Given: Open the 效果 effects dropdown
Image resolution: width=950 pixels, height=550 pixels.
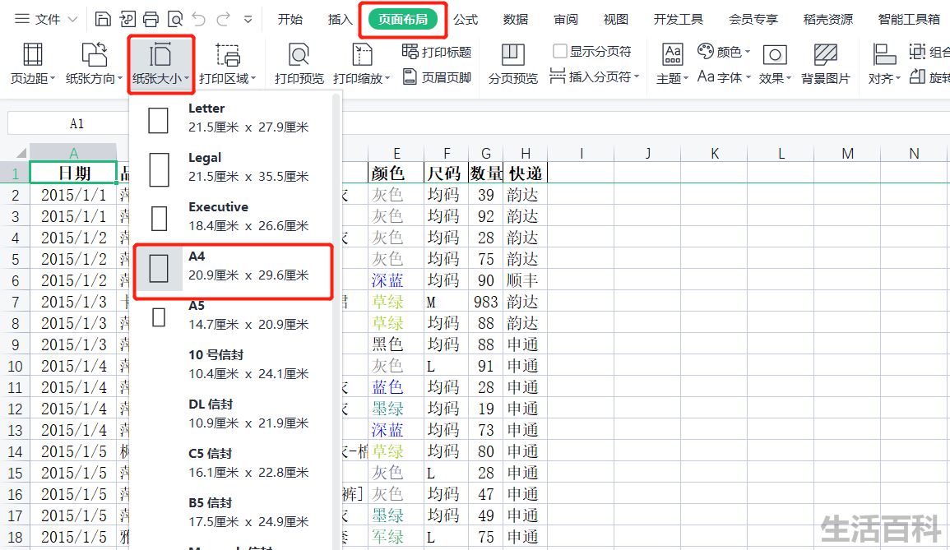Looking at the screenshot, I should [775, 63].
